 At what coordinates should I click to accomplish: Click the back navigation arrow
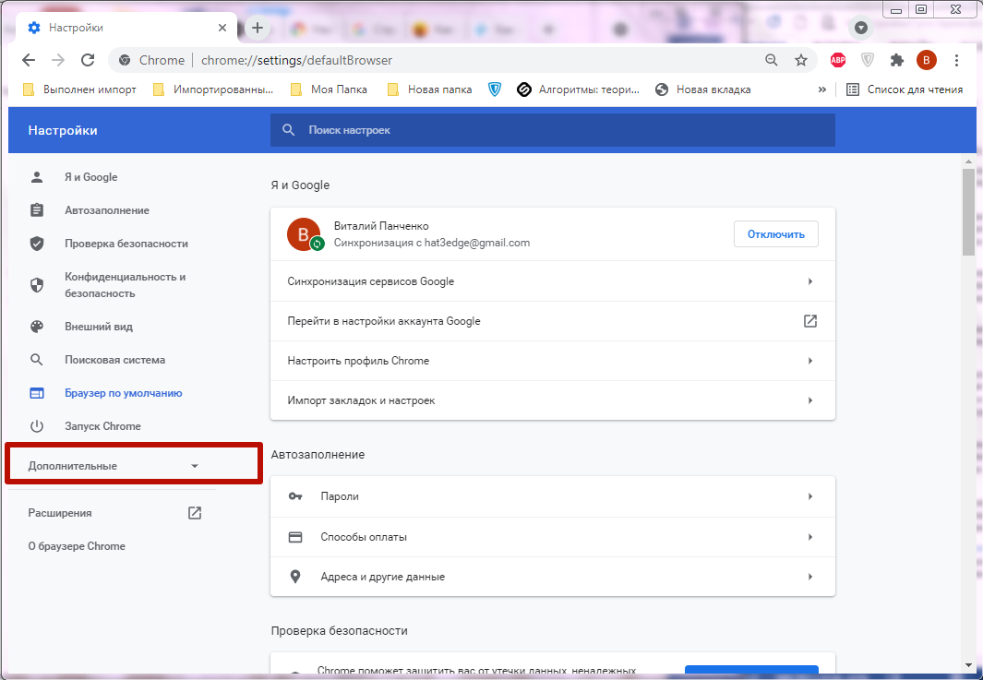click(x=29, y=60)
